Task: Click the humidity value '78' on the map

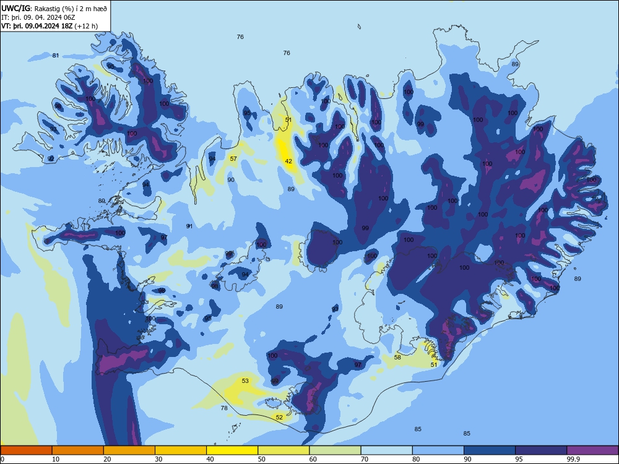Action: (224, 408)
